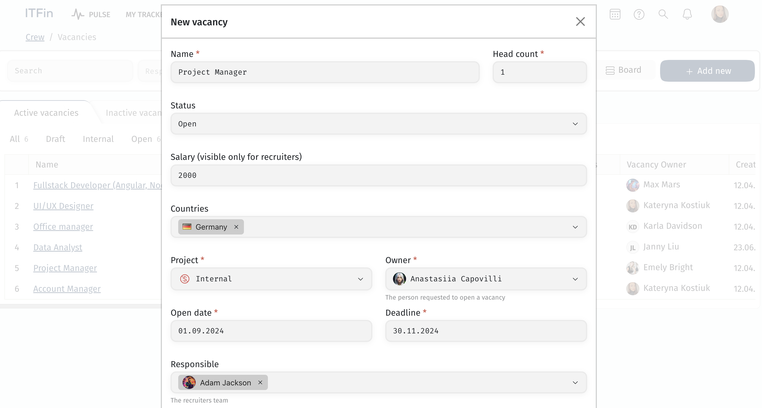
Task: Click Max Mars avatar in table
Action: tap(633, 185)
